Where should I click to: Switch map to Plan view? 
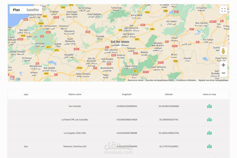click(16, 10)
